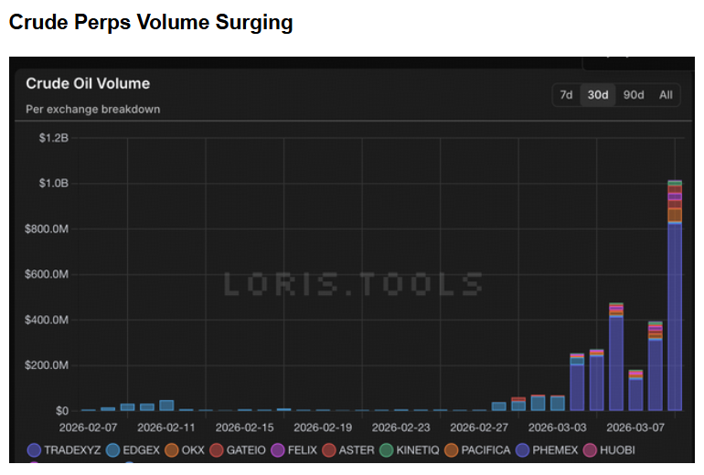Toggle HUOBI series visibility in legend
This screenshot has height=475, width=704.
point(591,450)
